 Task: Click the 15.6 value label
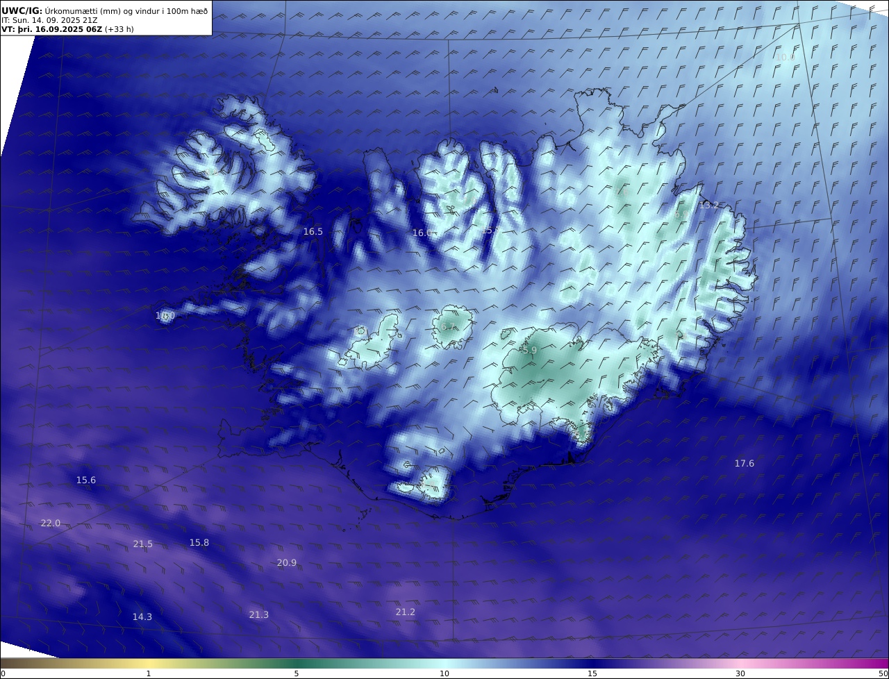(x=86, y=480)
